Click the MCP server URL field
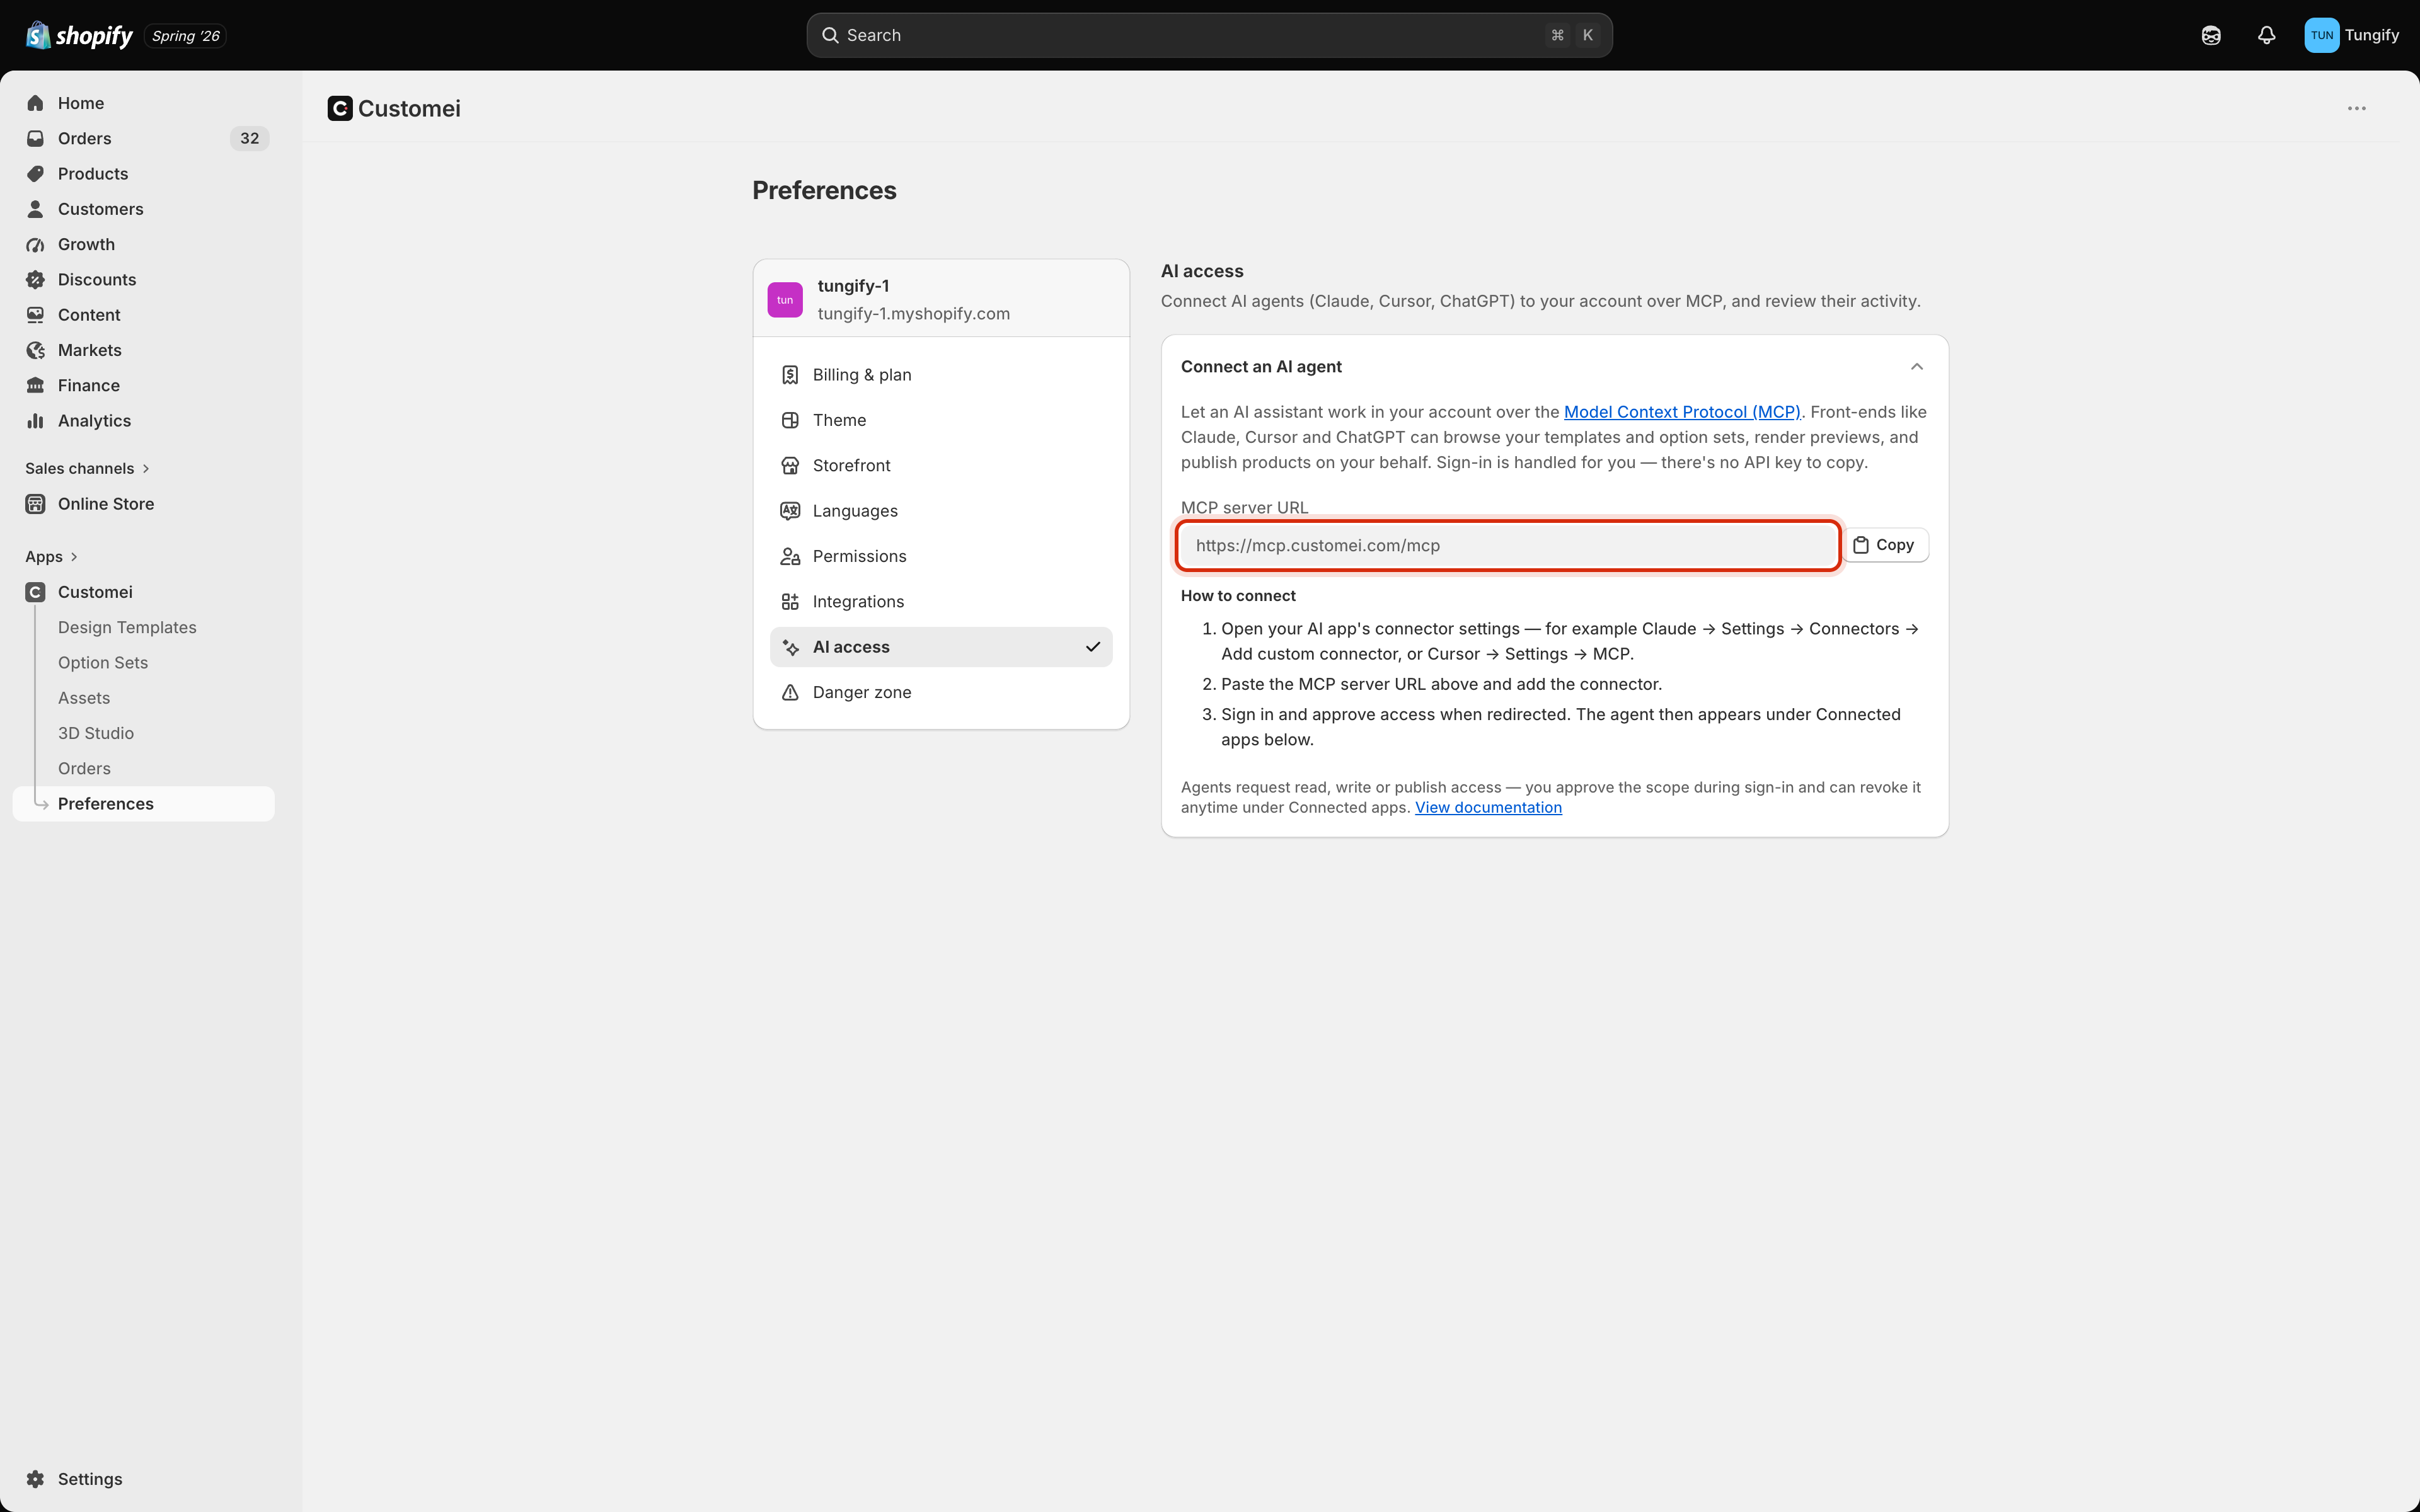Viewport: 2420px width, 1512px height. coord(1508,546)
